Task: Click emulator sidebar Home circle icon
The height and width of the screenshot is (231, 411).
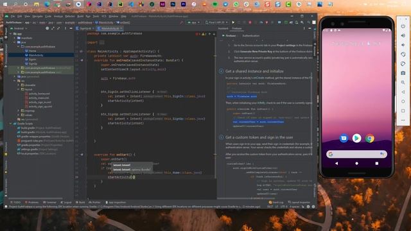Action: (x=403, y=101)
